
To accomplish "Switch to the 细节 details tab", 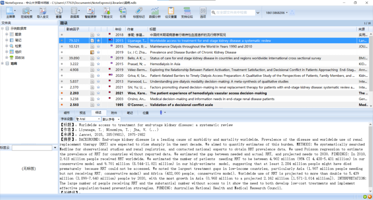I will (x=67, y=113).
